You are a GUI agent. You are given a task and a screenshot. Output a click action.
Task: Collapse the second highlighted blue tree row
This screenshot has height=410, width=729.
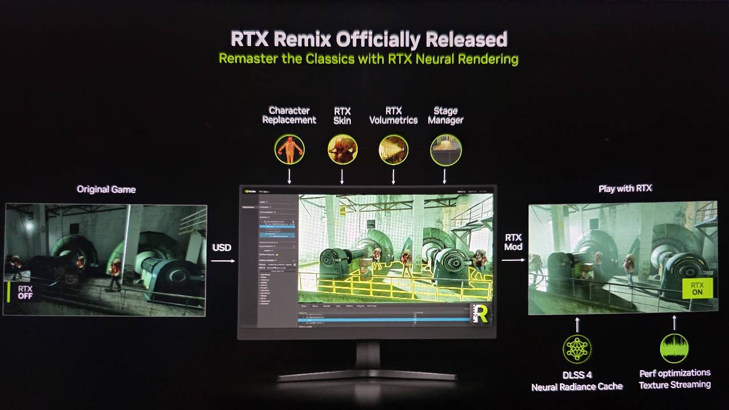264,235
